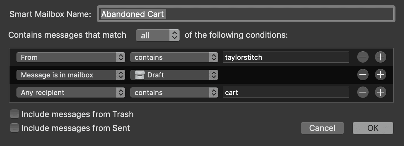The image size is (404, 146).
Task: Click the Smart Mailbox Name field
Action: [246, 14]
